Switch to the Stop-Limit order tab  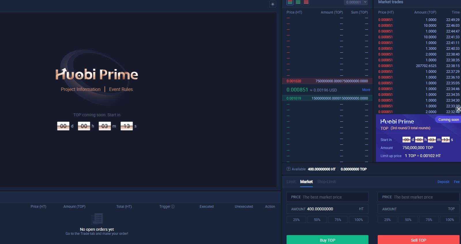click(326, 182)
